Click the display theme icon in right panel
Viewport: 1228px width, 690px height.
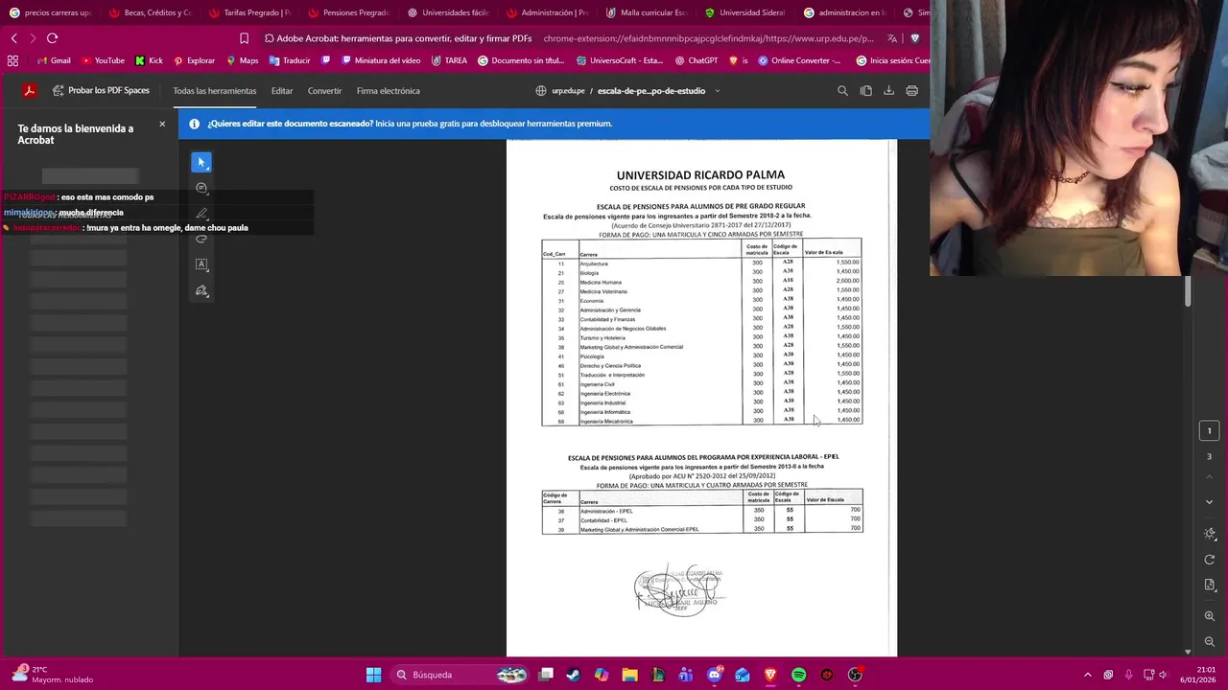click(x=1209, y=534)
